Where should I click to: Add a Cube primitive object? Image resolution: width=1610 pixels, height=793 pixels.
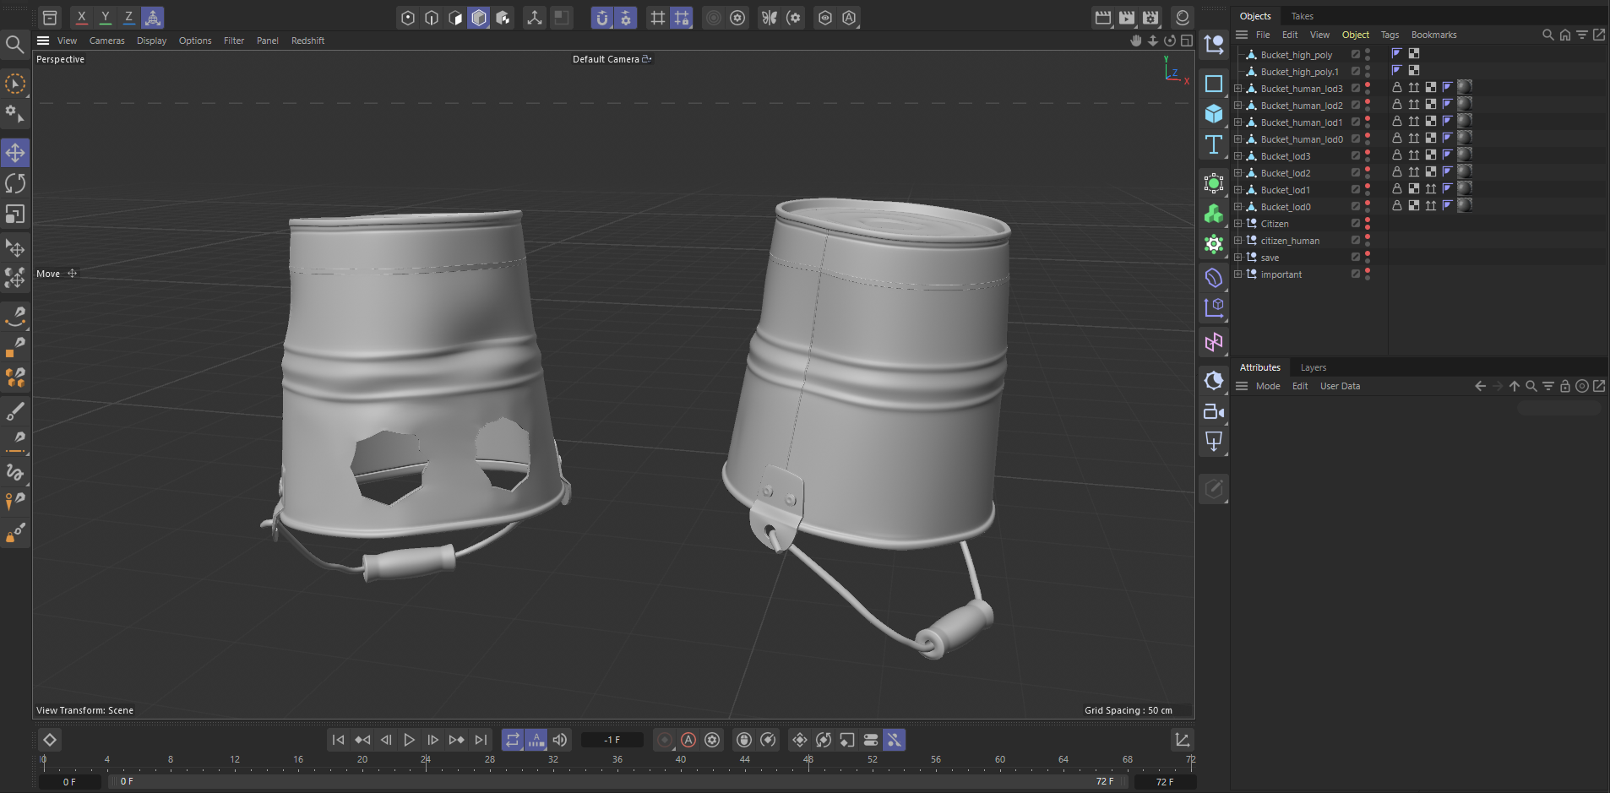[x=1214, y=114]
